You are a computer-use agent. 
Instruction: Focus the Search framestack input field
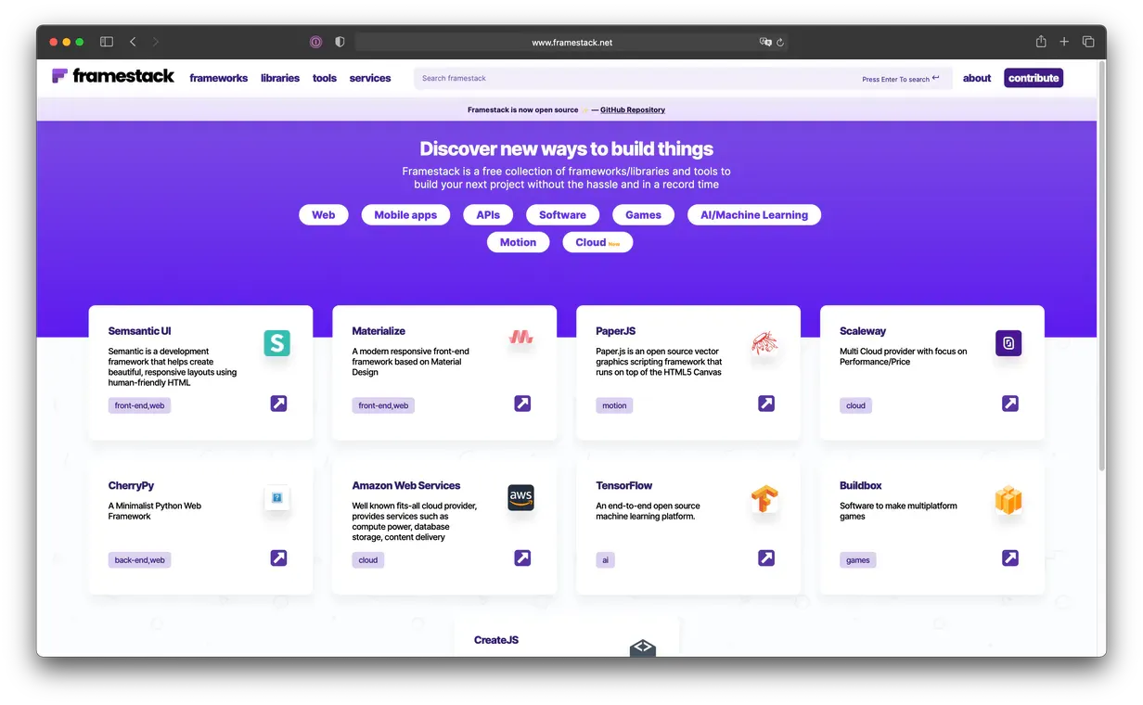point(631,79)
